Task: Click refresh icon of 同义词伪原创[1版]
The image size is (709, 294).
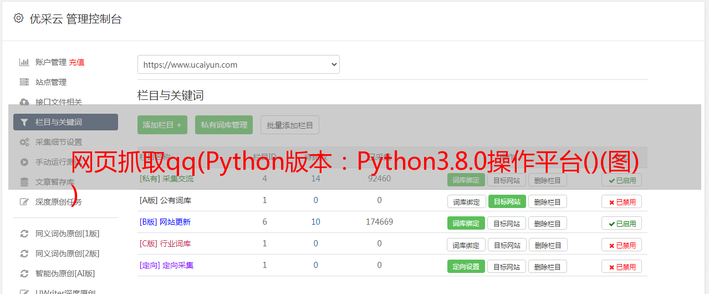Action: [24, 234]
